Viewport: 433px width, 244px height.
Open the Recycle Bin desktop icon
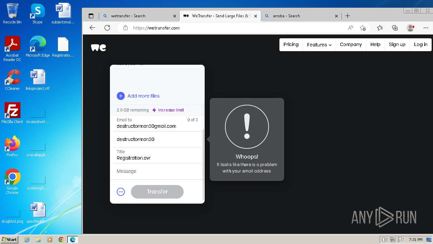[12, 14]
